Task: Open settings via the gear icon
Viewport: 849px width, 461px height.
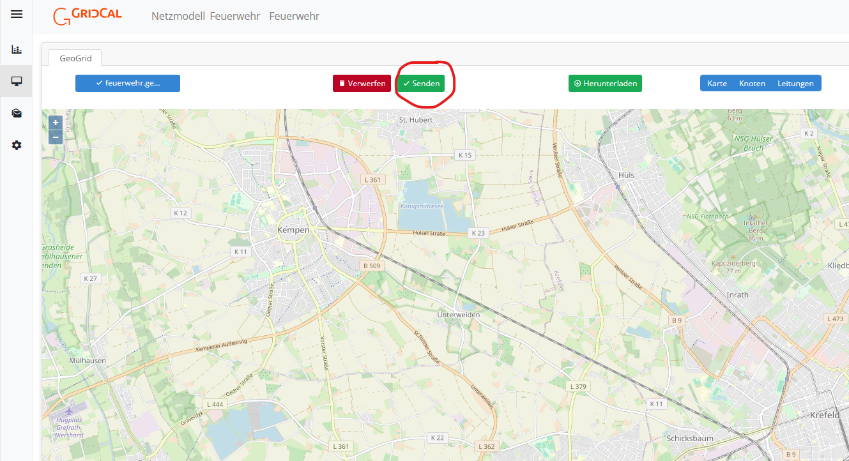Action: coord(17,146)
